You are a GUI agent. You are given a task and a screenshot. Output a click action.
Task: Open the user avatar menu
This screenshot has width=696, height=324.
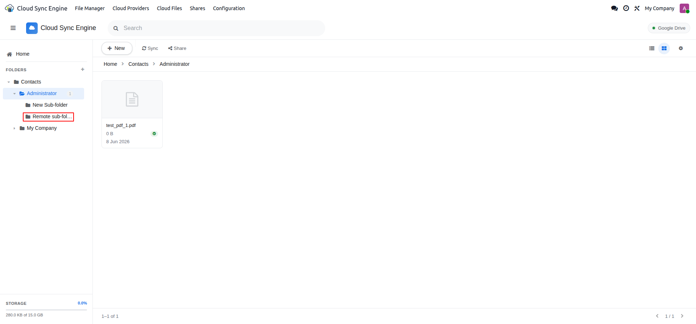coord(684,8)
